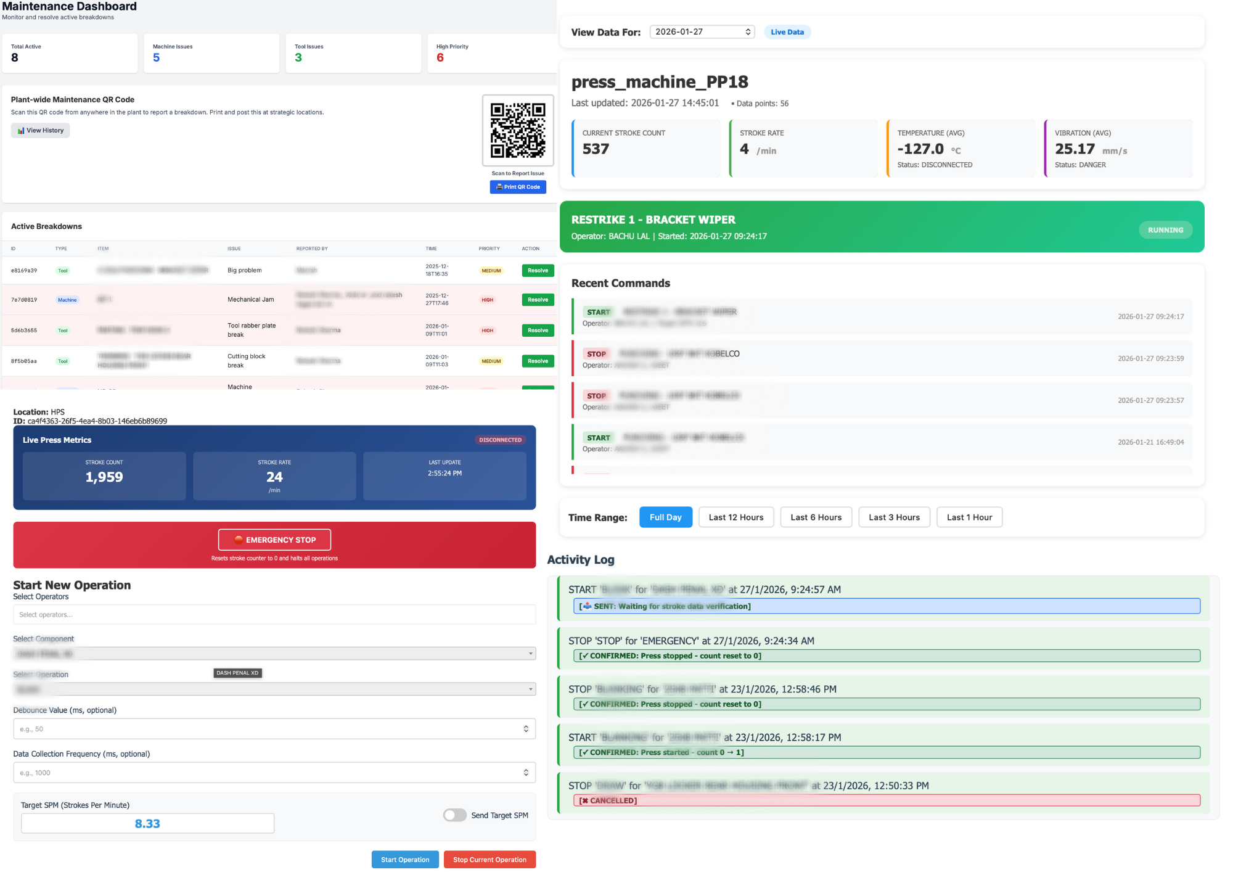Open the Select Operation dropdown
This screenshot has height=872, width=1233.
click(x=274, y=689)
